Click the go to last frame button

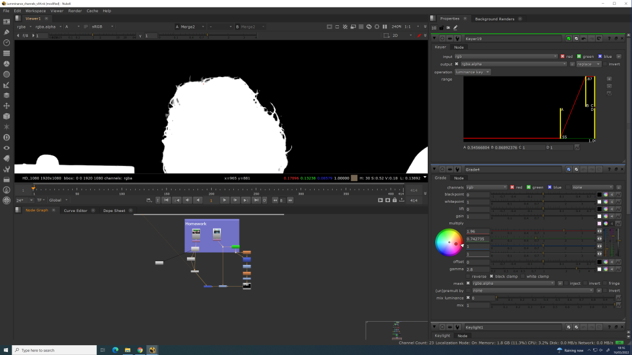257,200
